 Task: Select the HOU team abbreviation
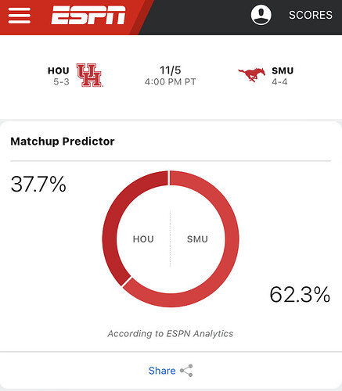click(x=58, y=70)
